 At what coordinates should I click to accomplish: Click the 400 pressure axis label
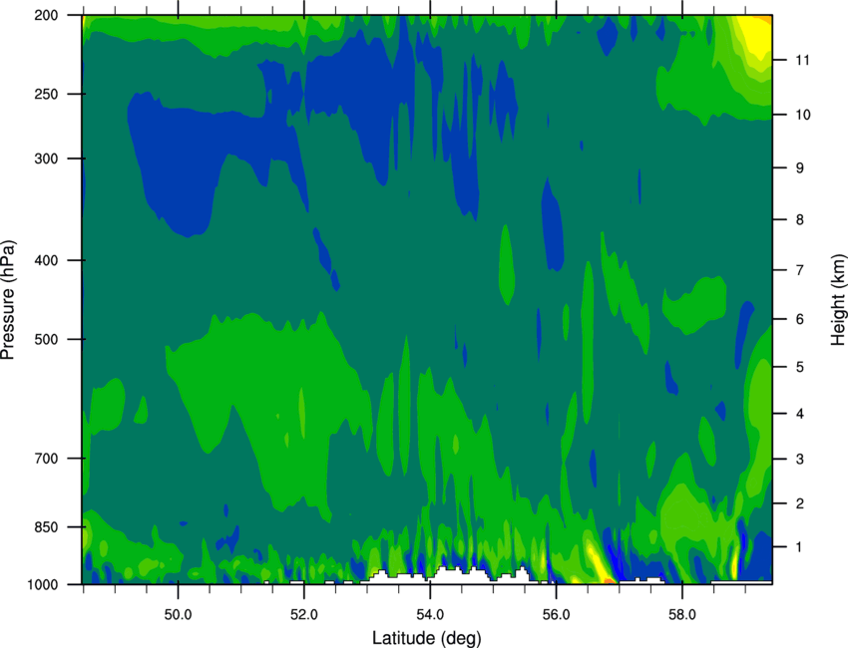point(46,260)
